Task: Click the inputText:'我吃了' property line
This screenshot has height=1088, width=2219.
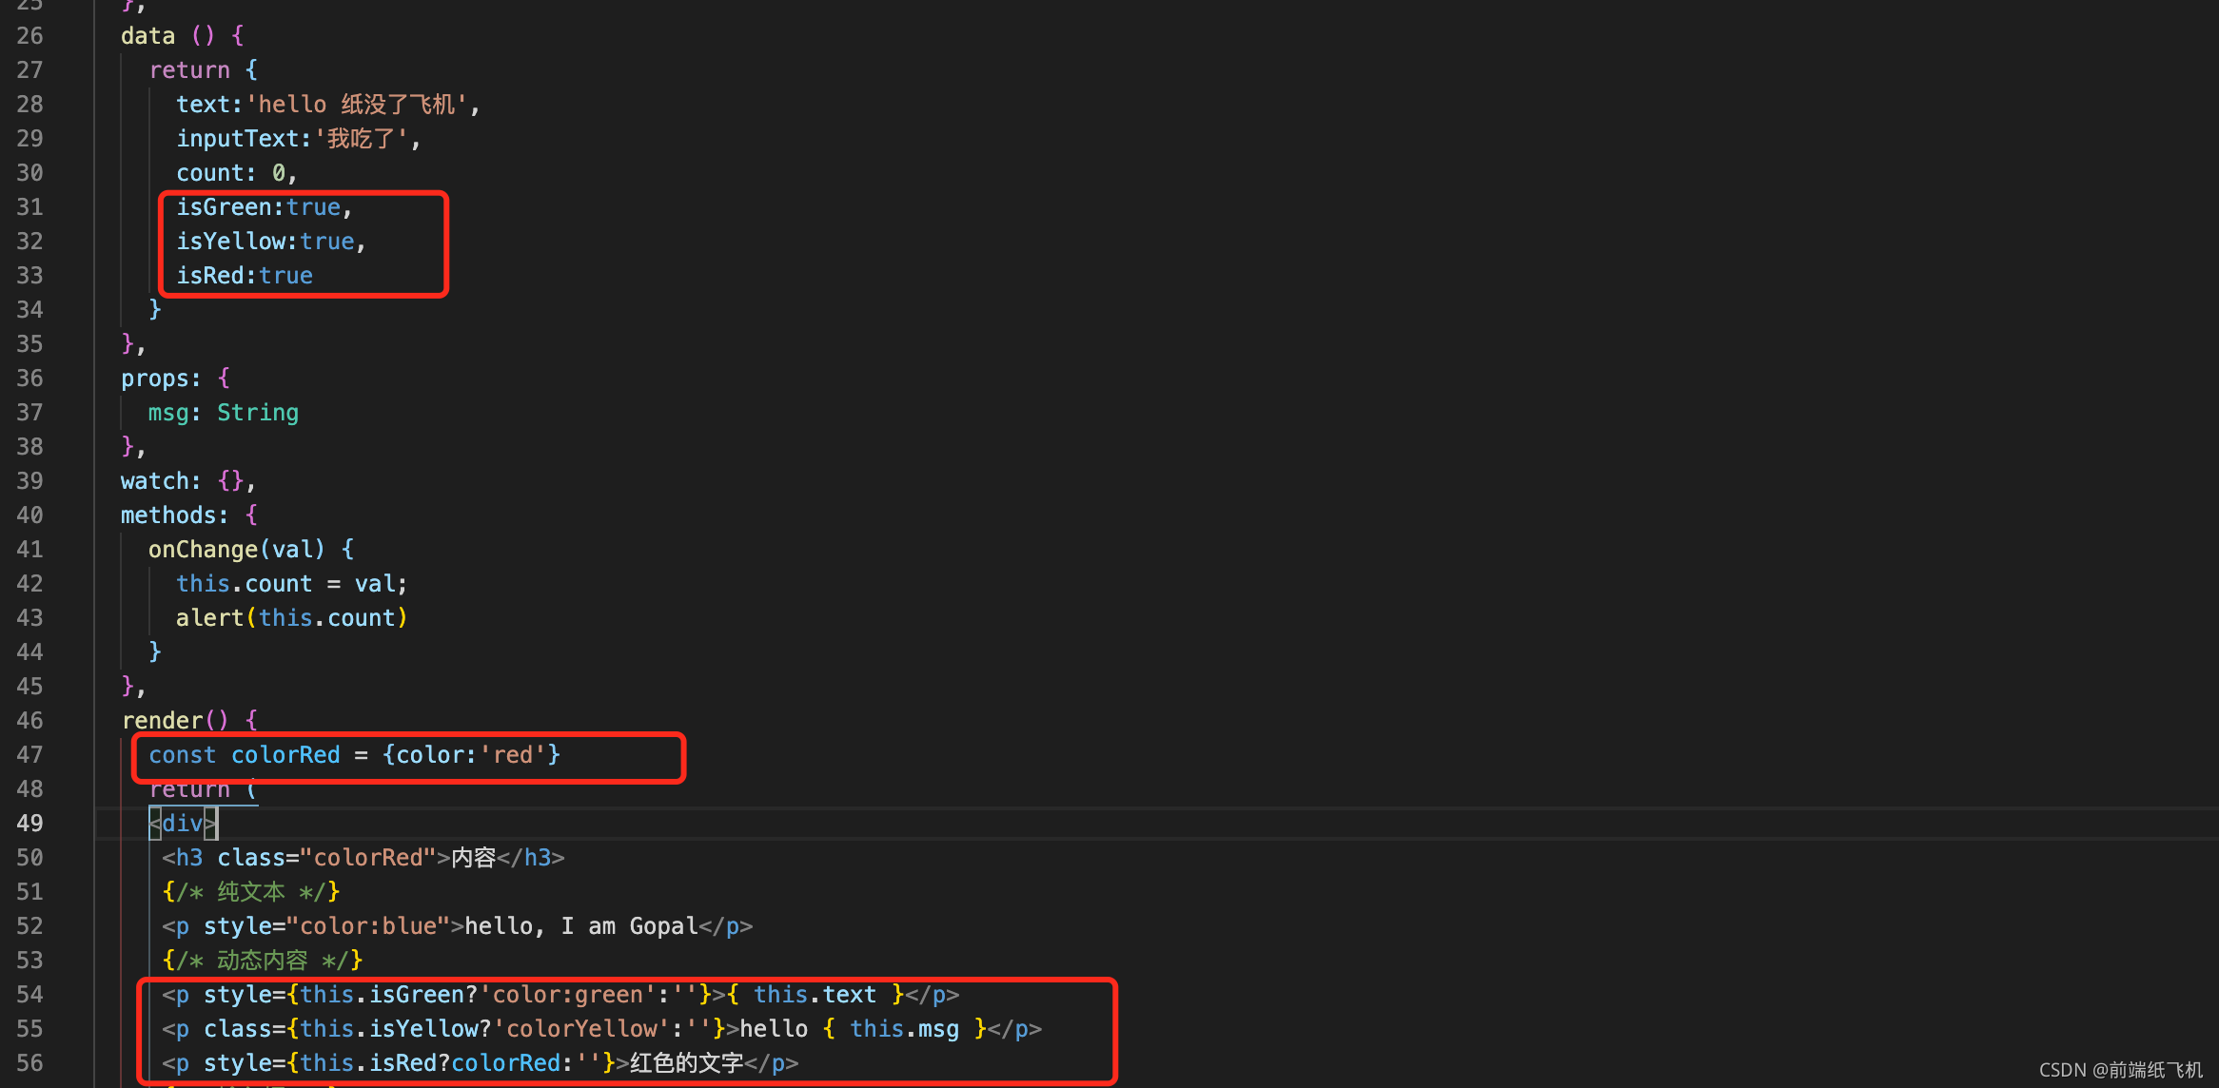Action: pos(298,139)
